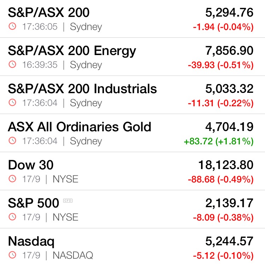Image resolution: width=265 pixels, height=264 pixels.
Task: Tap the -39.93 (-0.51%) Energy change
Action: (x=221, y=65)
